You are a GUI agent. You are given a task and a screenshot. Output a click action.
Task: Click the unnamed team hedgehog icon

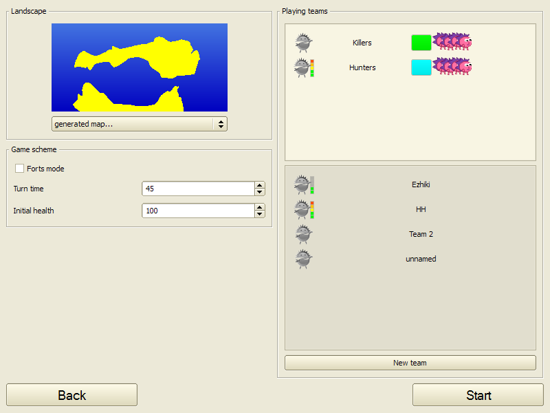(303, 260)
